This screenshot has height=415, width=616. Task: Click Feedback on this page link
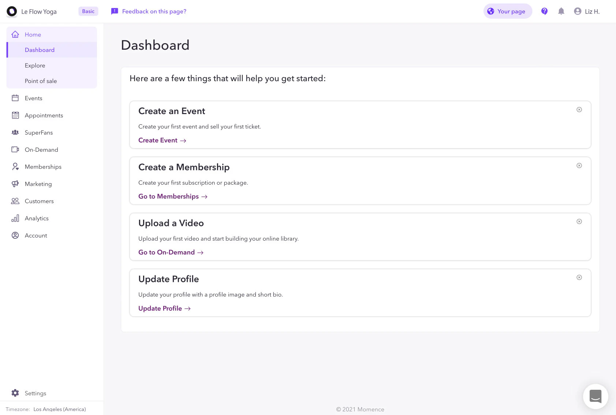(154, 11)
